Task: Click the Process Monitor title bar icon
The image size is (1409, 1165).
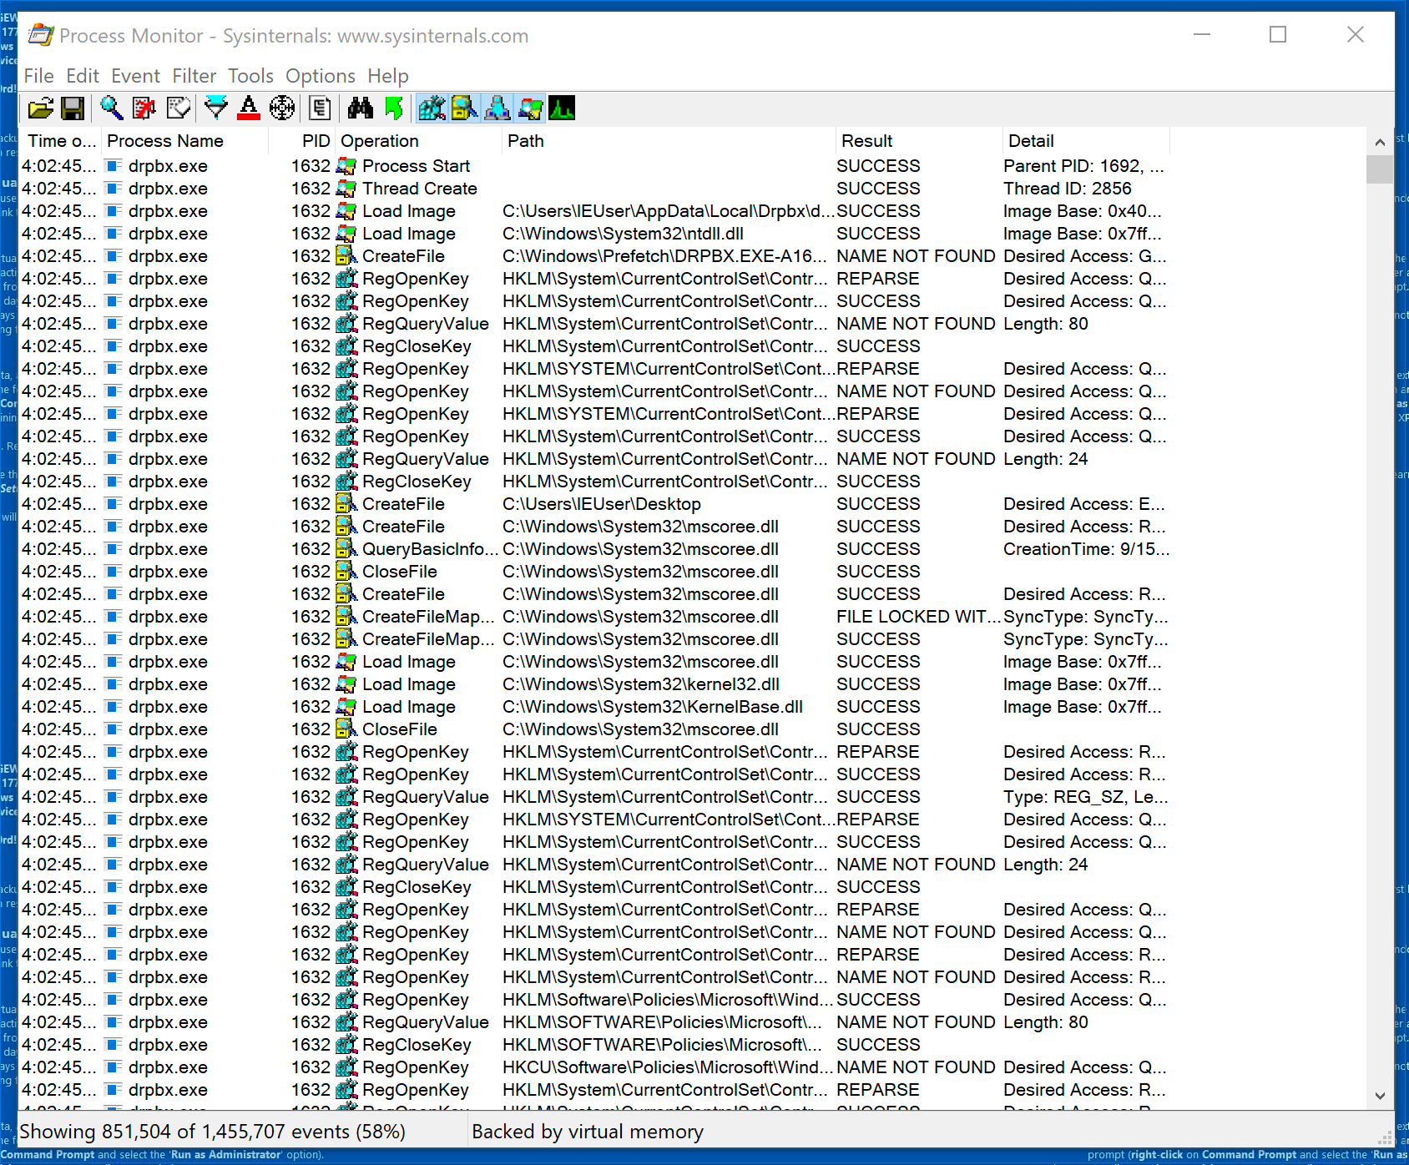Action: tap(41, 36)
